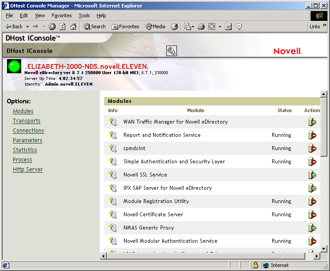Click the vertical scrollbar thumb in Modules pane
330x271 pixels.
point(323,128)
